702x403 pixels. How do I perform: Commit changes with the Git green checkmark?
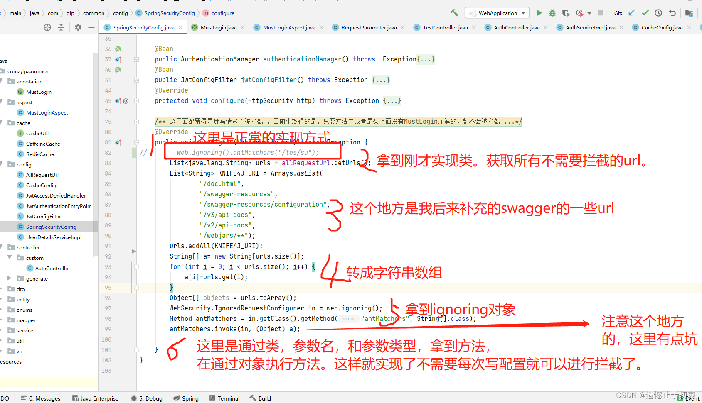(645, 13)
